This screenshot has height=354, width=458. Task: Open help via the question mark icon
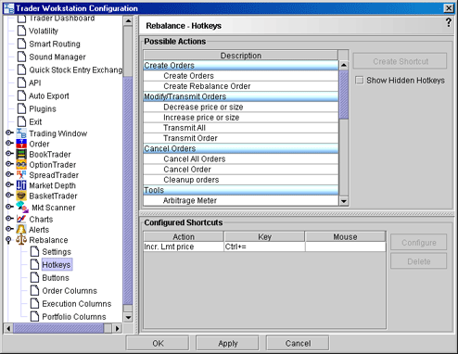(449, 22)
